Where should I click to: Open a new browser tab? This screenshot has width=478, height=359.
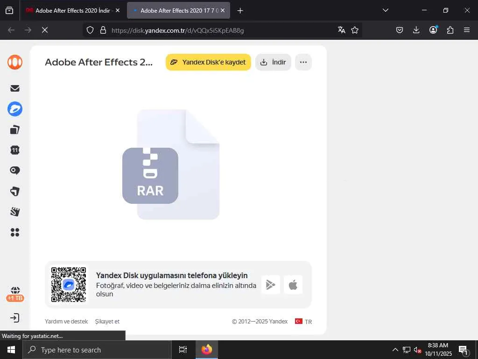pyautogui.click(x=240, y=11)
